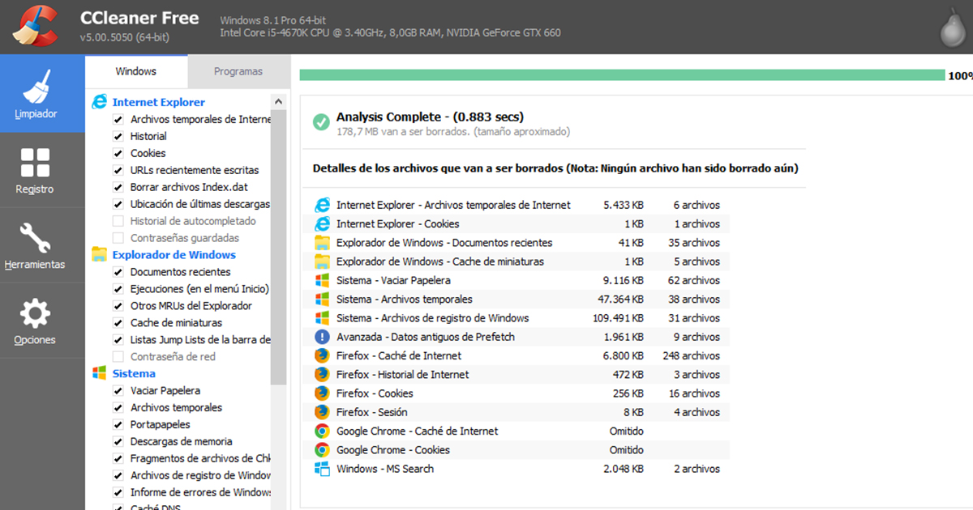Toggle the IE Cookies checkbox
This screenshot has height=510, width=973.
pos(118,153)
